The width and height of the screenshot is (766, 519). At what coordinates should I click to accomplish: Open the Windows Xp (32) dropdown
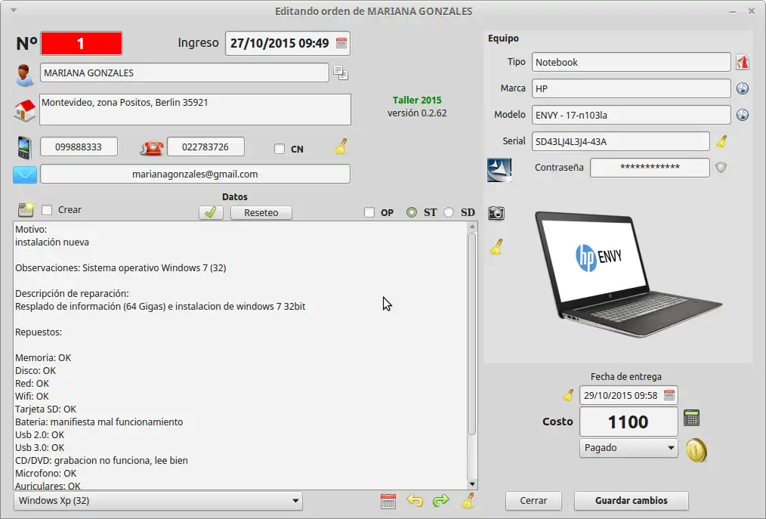pyautogui.click(x=158, y=500)
